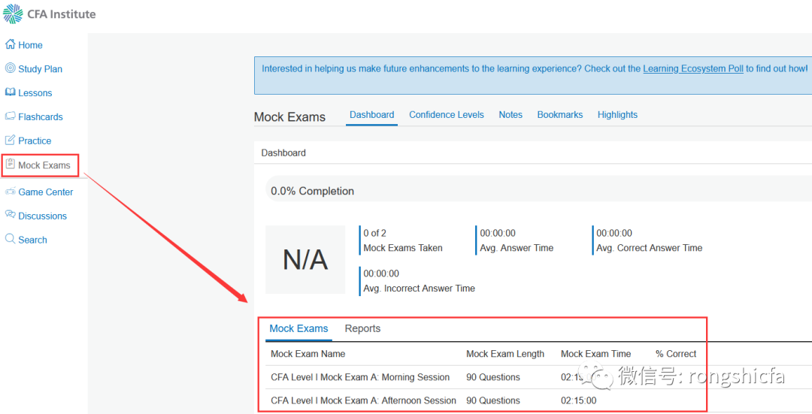The width and height of the screenshot is (812, 414).
Task: Click the Game Center controller icon
Action: 10,191
